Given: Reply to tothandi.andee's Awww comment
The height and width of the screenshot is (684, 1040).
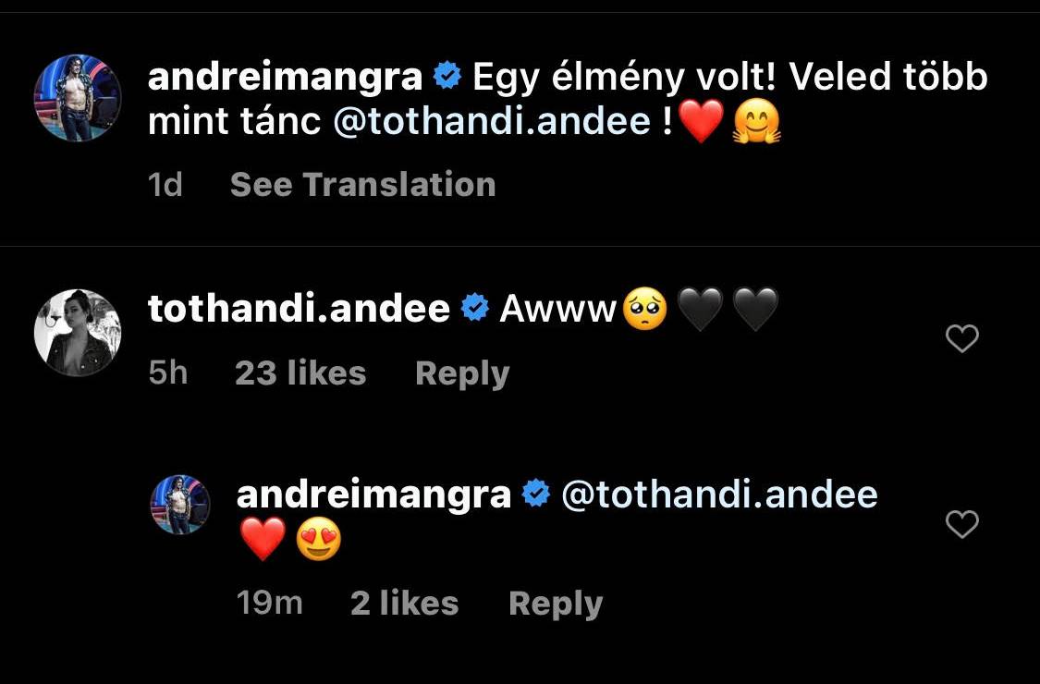Looking at the screenshot, I should click(462, 373).
